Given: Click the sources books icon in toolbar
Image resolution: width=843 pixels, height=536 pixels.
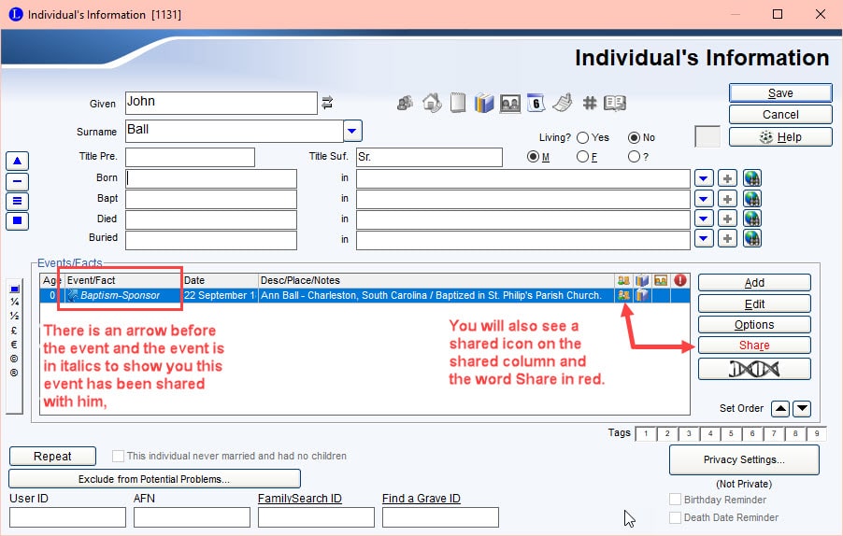Looking at the screenshot, I should tap(483, 103).
